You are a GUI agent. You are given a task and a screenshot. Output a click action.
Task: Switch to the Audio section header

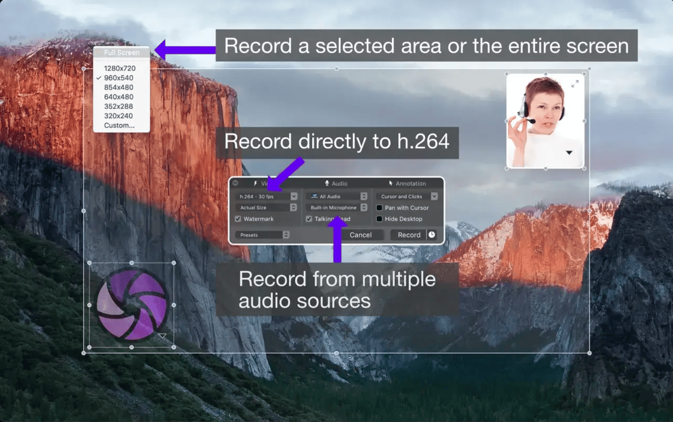(x=336, y=183)
